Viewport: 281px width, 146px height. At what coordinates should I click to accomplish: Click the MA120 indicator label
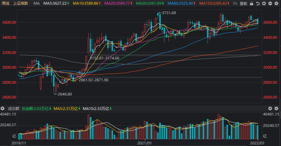pyautogui.click(x=214, y=3)
